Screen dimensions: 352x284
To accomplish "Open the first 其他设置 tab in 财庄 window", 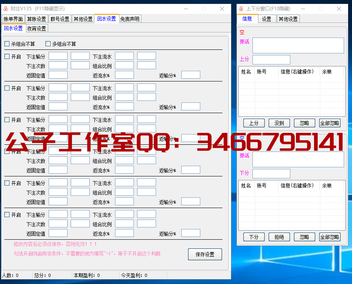I will click(83, 19).
